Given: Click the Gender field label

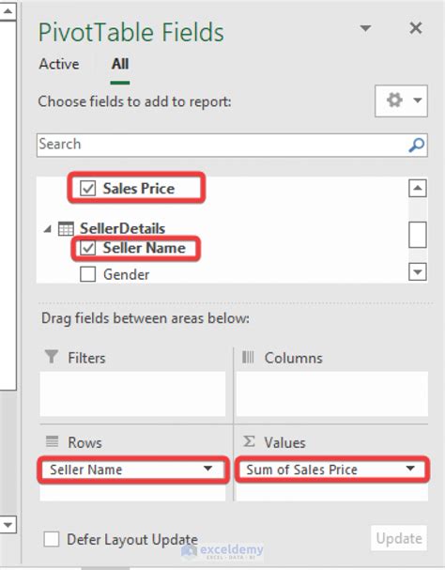Looking at the screenshot, I should click(x=126, y=274).
